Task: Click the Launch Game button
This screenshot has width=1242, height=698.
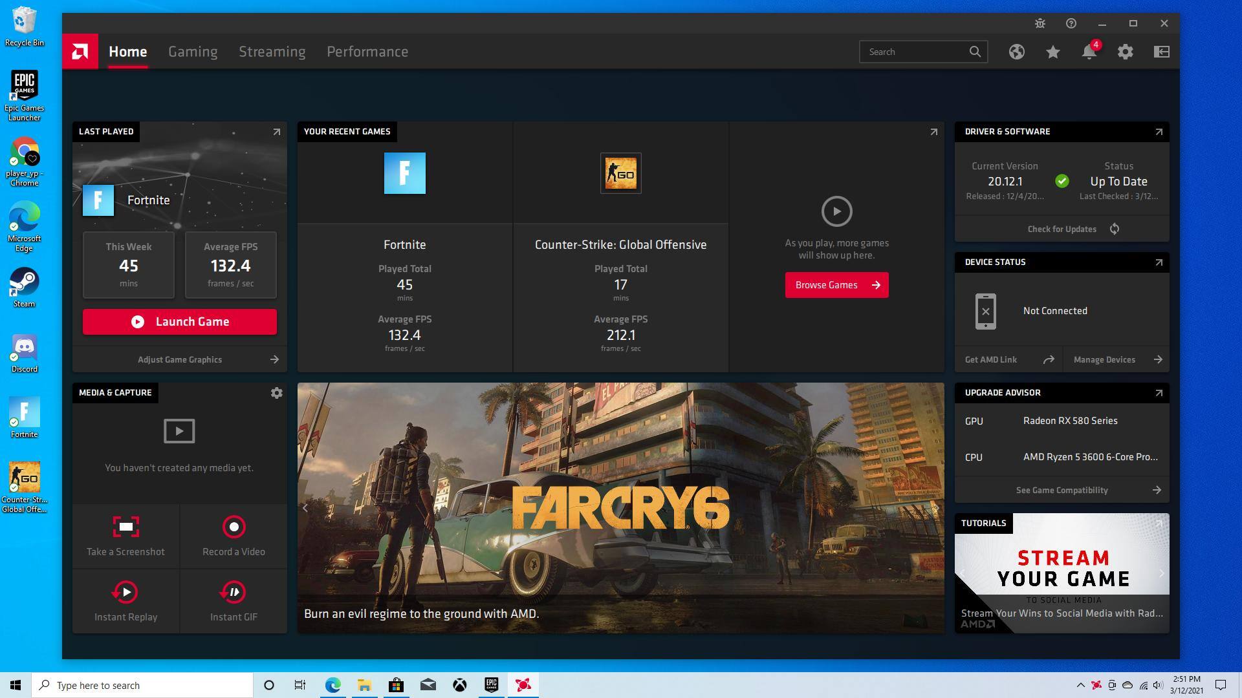Action: 180,322
